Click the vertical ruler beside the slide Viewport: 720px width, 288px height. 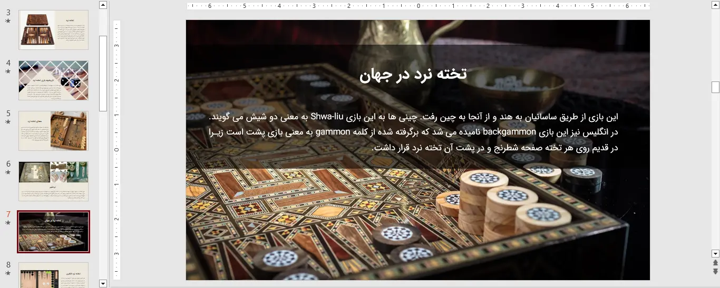coord(117,150)
